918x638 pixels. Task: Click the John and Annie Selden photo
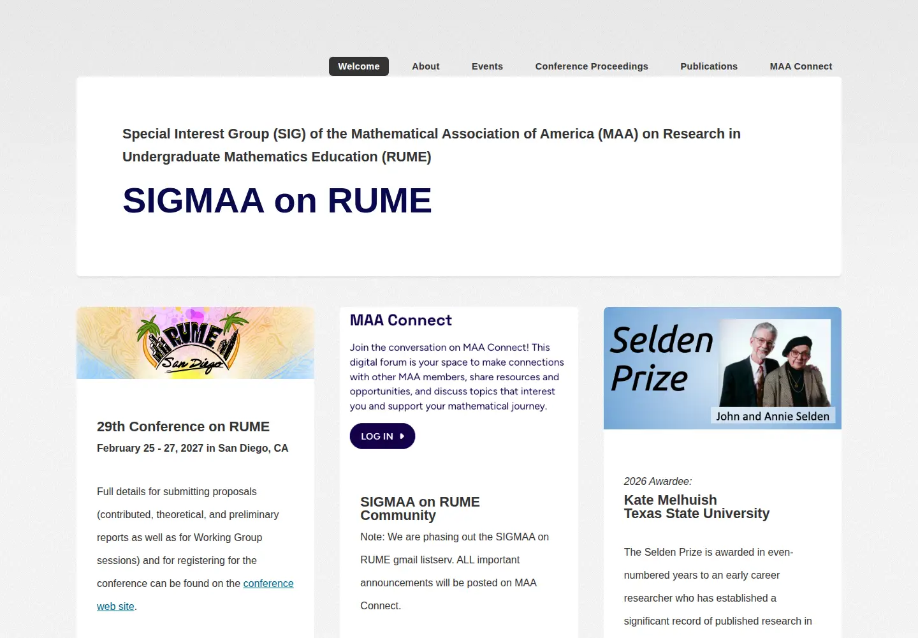[775, 364]
